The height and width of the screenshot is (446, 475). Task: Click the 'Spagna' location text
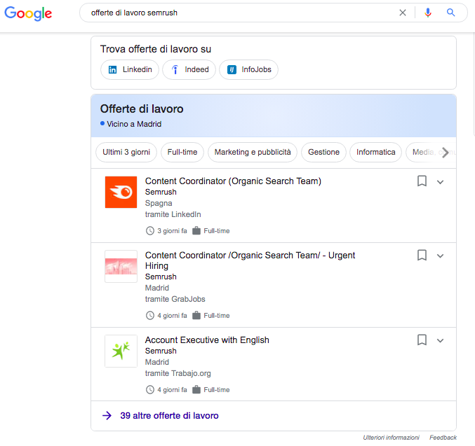click(x=159, y=203)
